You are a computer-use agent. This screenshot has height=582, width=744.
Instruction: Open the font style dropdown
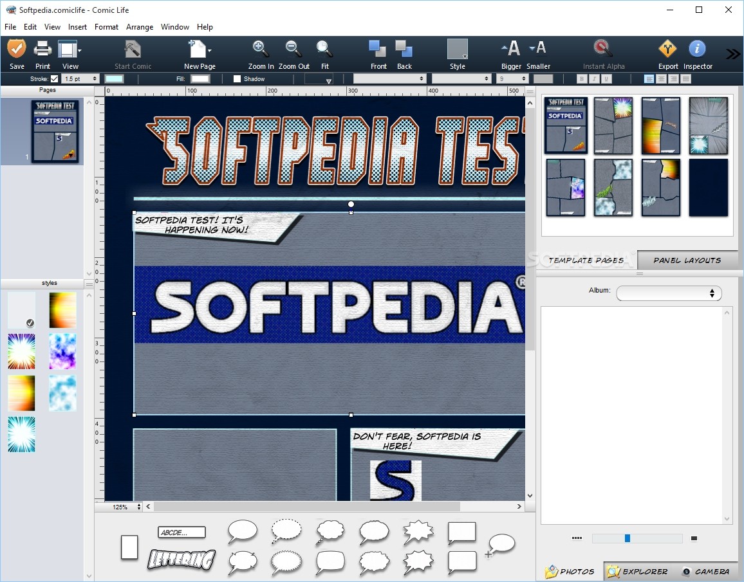pos(461,78)
